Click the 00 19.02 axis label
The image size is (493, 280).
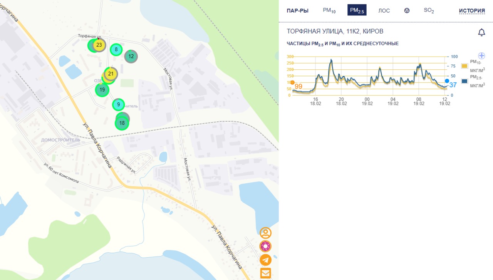[x=367, y=101]
